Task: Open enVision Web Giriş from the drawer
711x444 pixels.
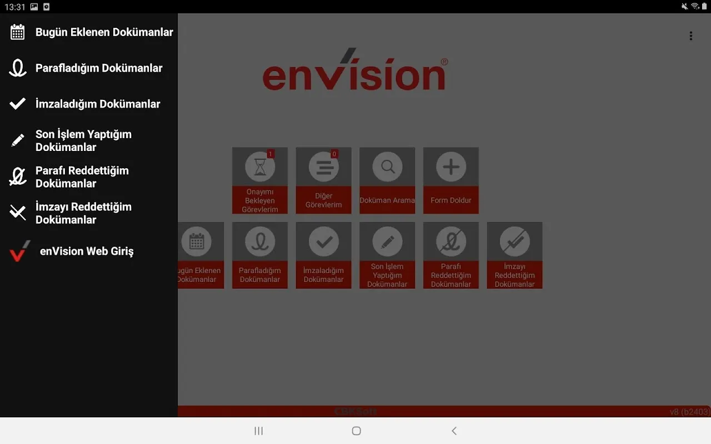Action: point(89,251)
